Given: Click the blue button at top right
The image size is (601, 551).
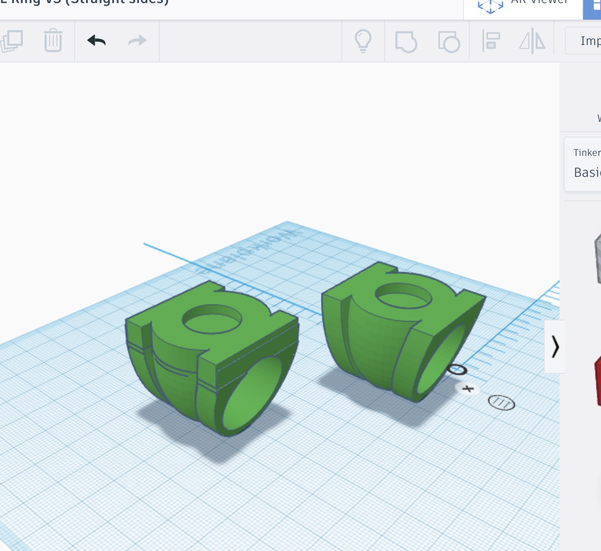Looking at the screenshot, I should (592, 9).
